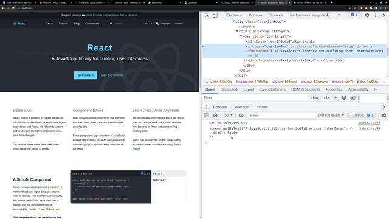
Task: Open the index.js:98 source link
Action: tap(369, 123)
